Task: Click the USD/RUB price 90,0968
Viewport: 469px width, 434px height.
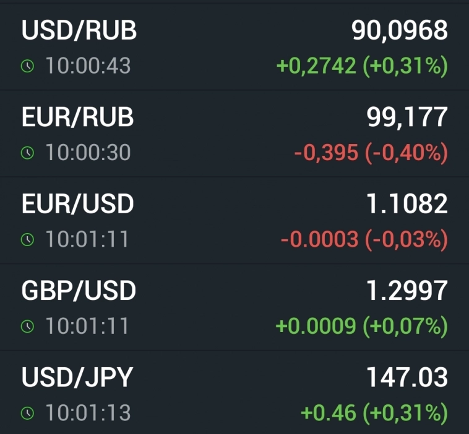Action: pos(400,30)
